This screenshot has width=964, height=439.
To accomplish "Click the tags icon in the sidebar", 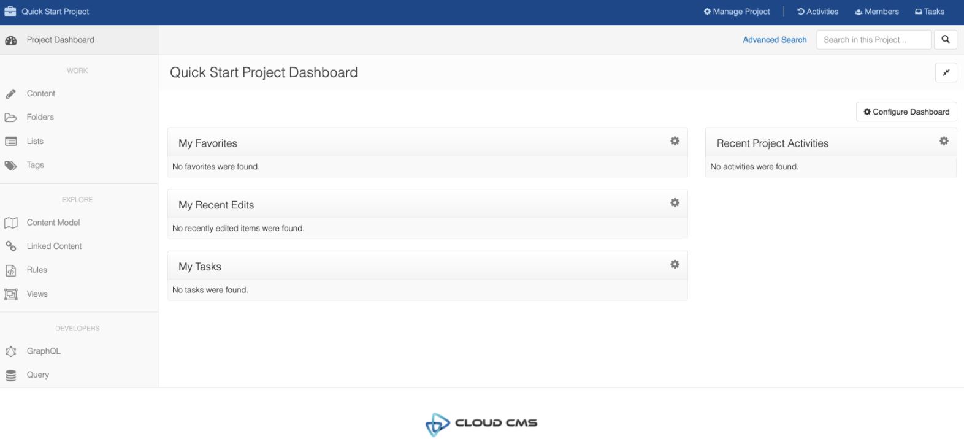I will 10,166.
